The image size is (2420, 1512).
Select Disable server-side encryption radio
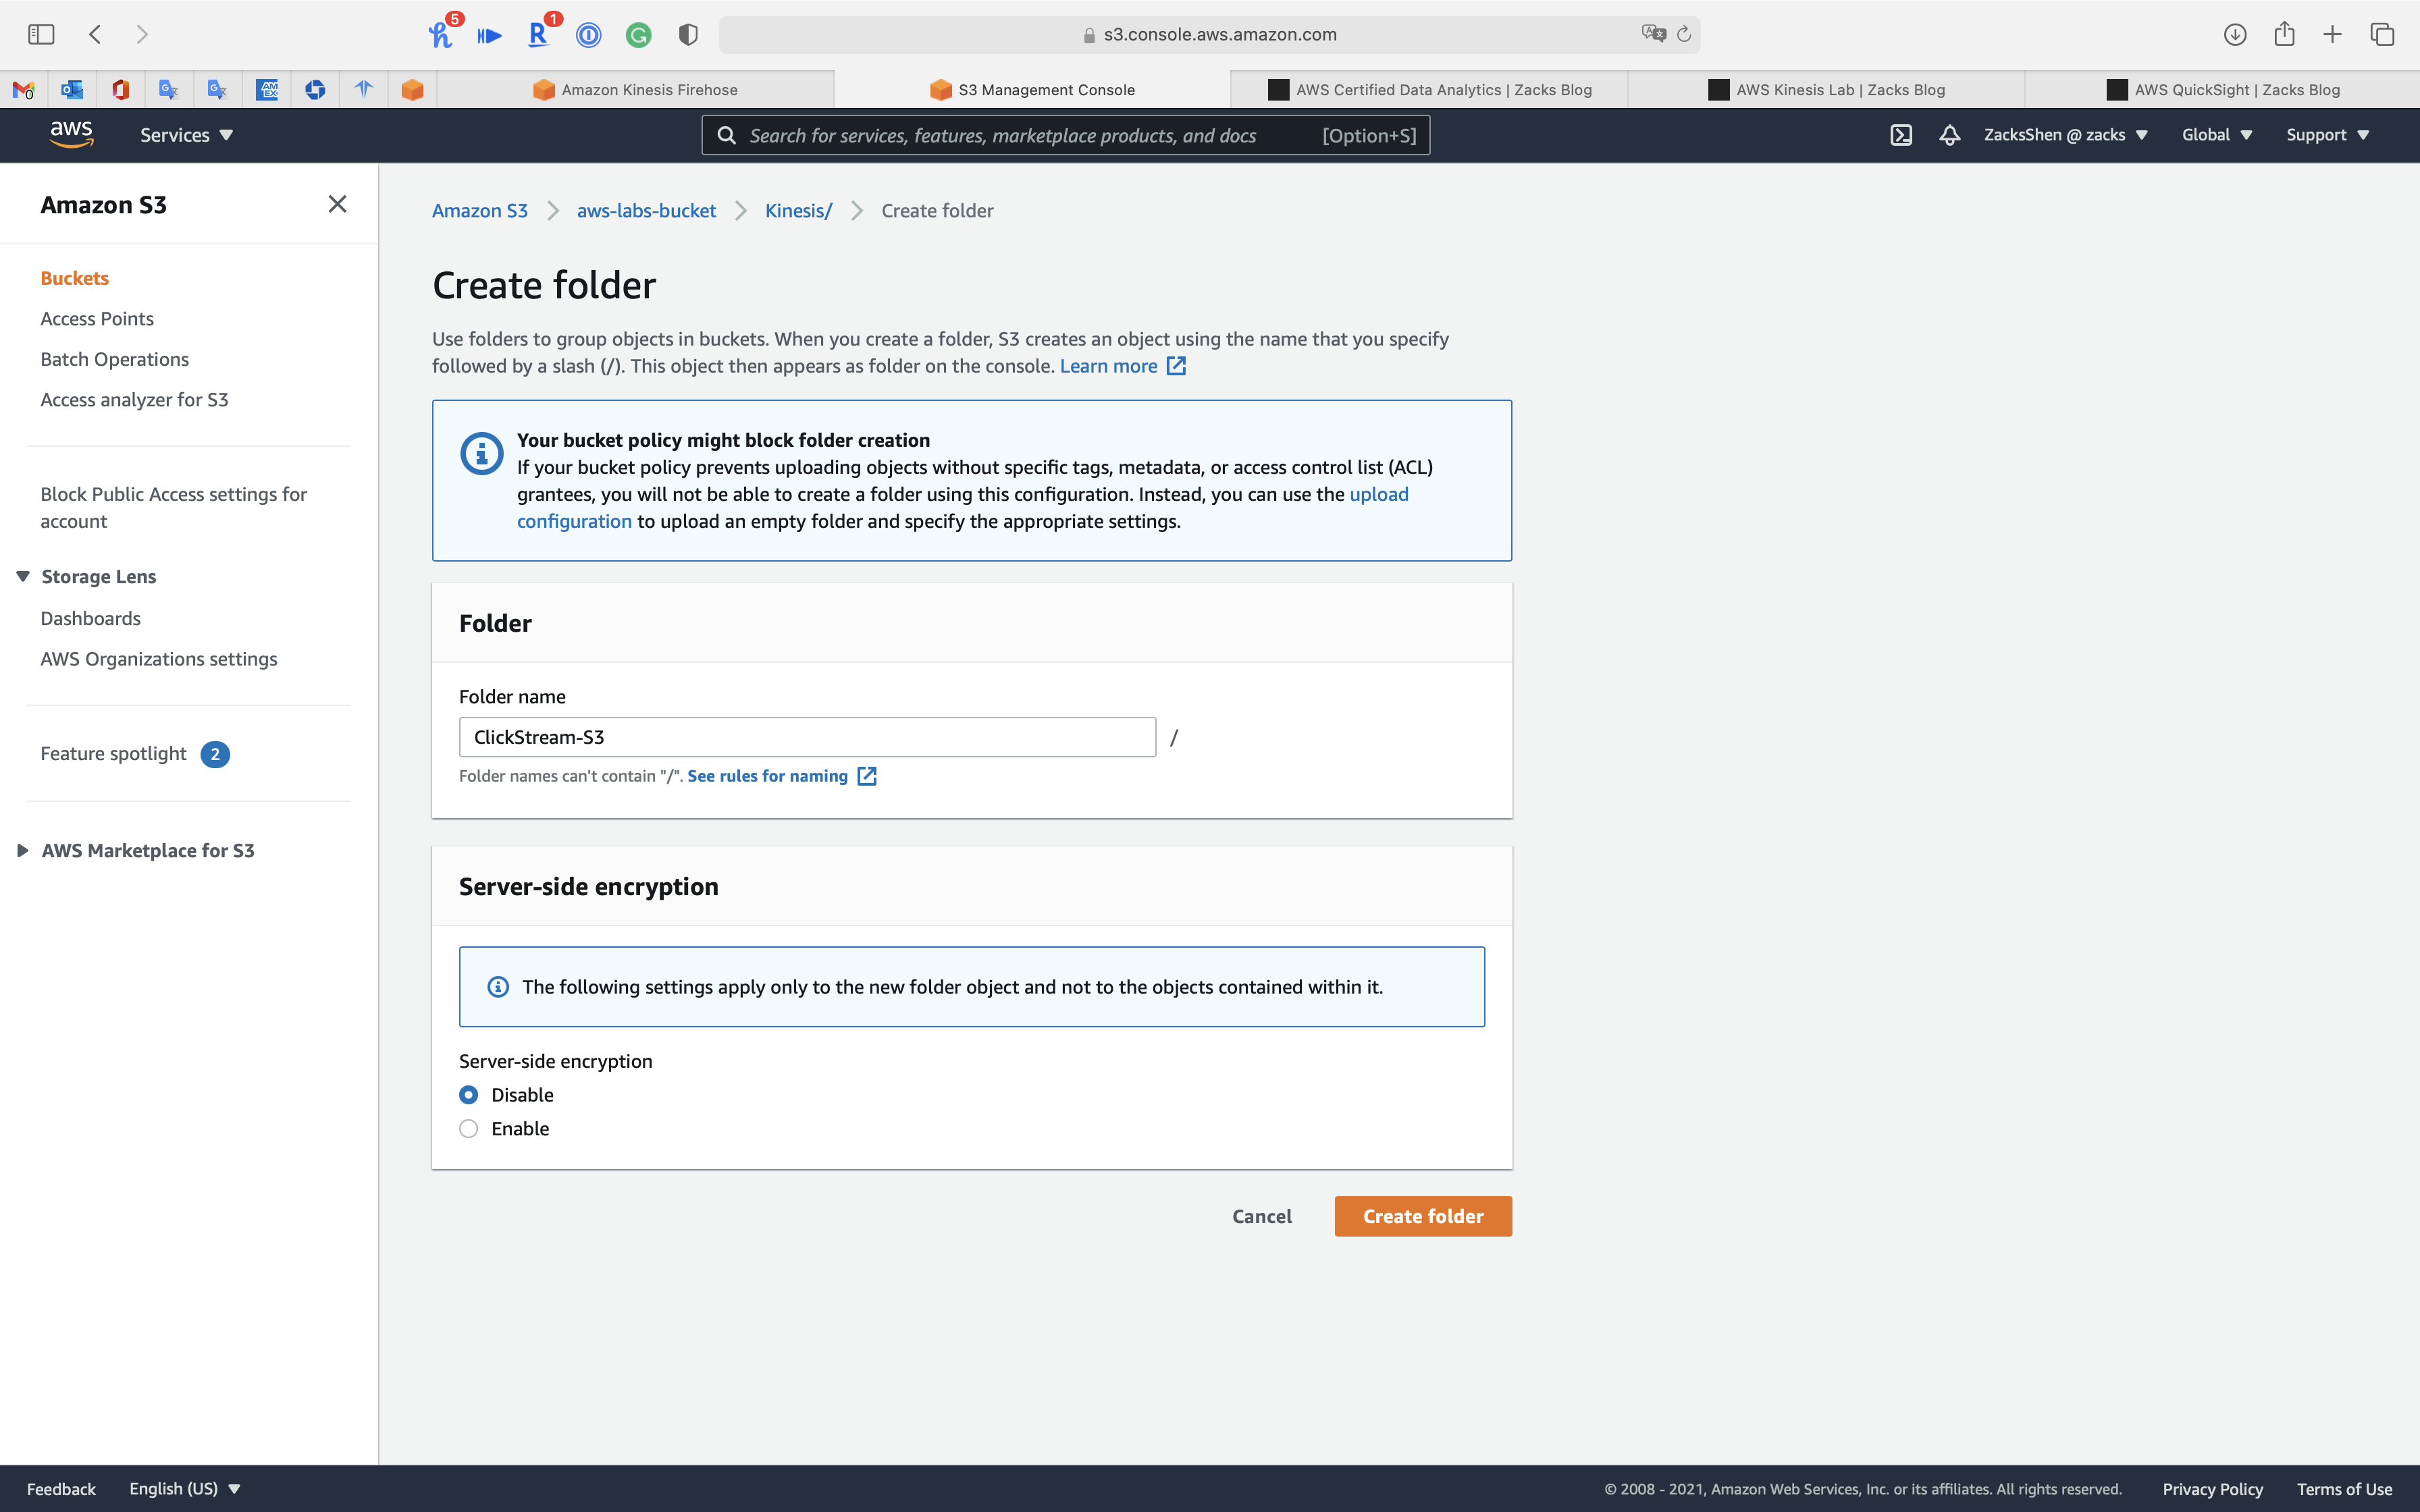(469, 1095)
